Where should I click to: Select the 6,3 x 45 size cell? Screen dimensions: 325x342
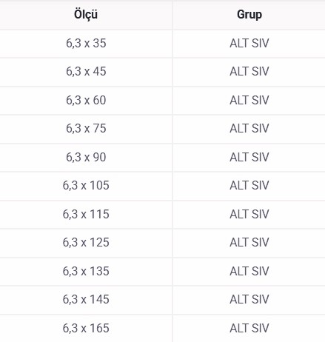[x=86, y=72]
